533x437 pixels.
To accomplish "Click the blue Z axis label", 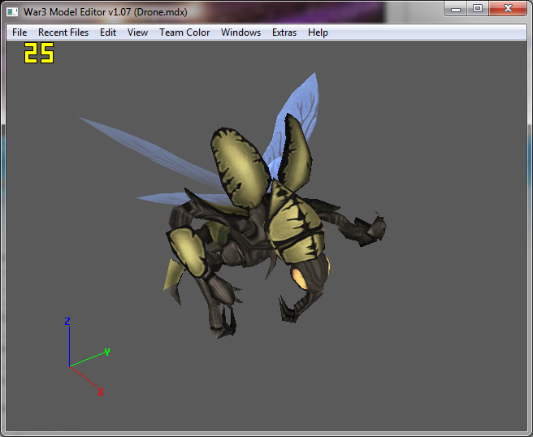I will tap(67, 321).
